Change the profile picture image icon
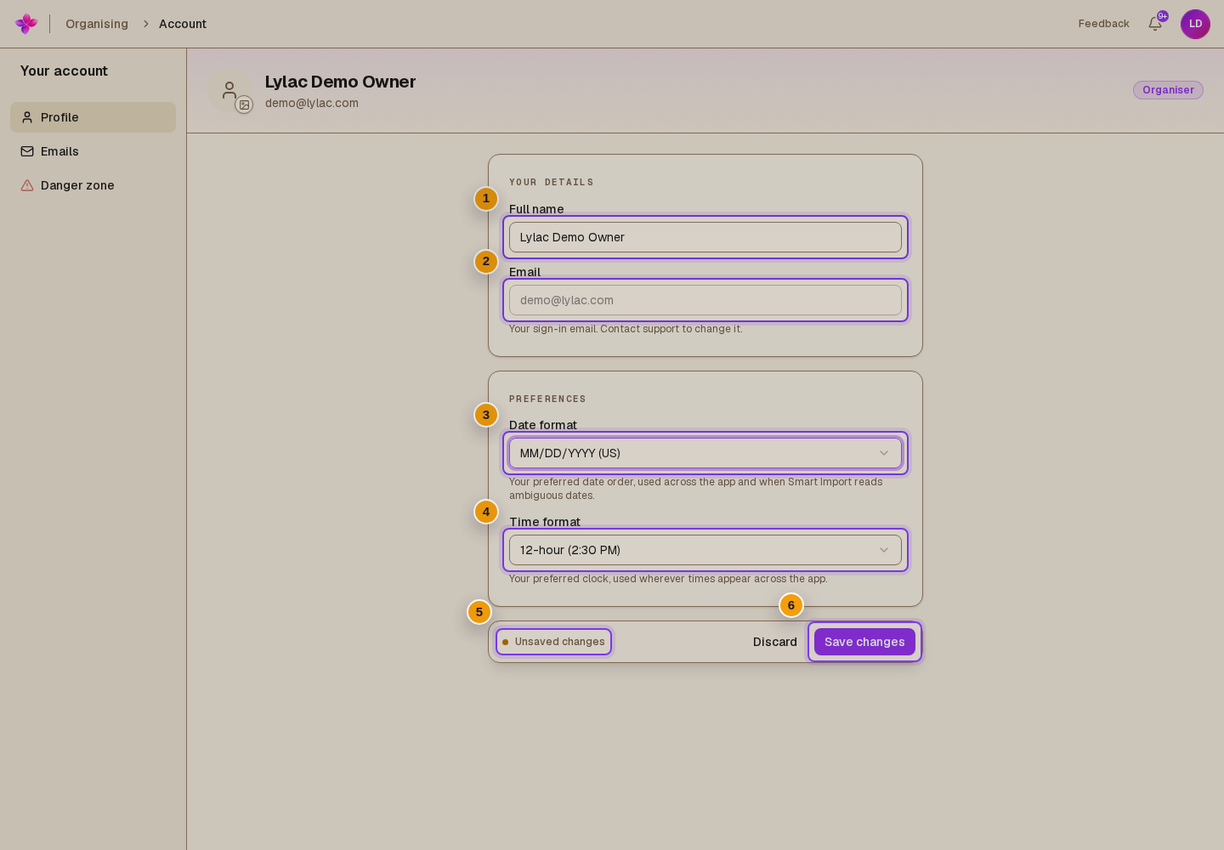 click(x=244, y=105)
